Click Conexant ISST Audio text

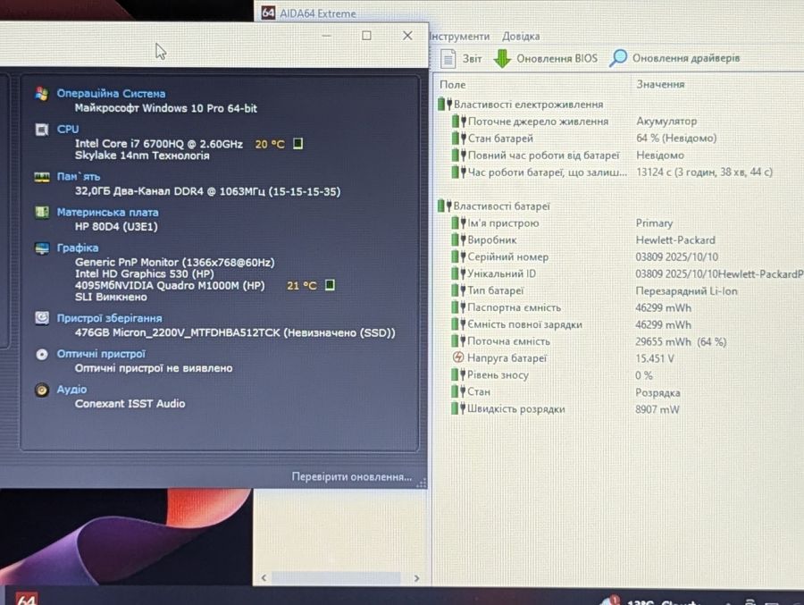[x=130, y=403]
